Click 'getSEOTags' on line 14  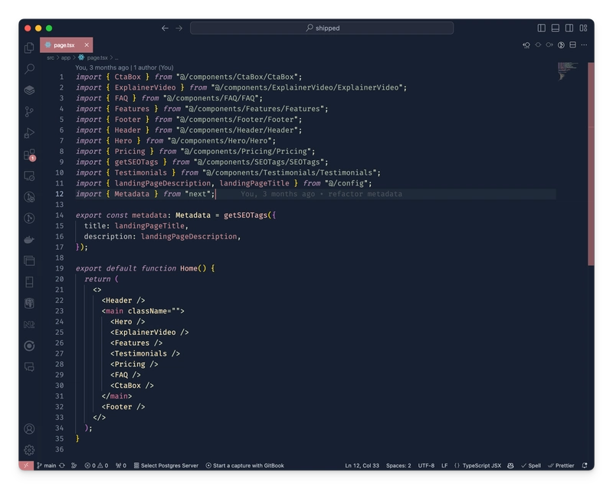point(245,215)
